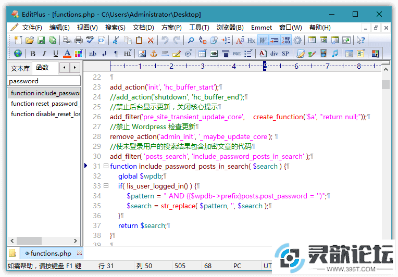Toggle the Line Number display button
This screenshot has height=277, width=398.
[286, 40]
